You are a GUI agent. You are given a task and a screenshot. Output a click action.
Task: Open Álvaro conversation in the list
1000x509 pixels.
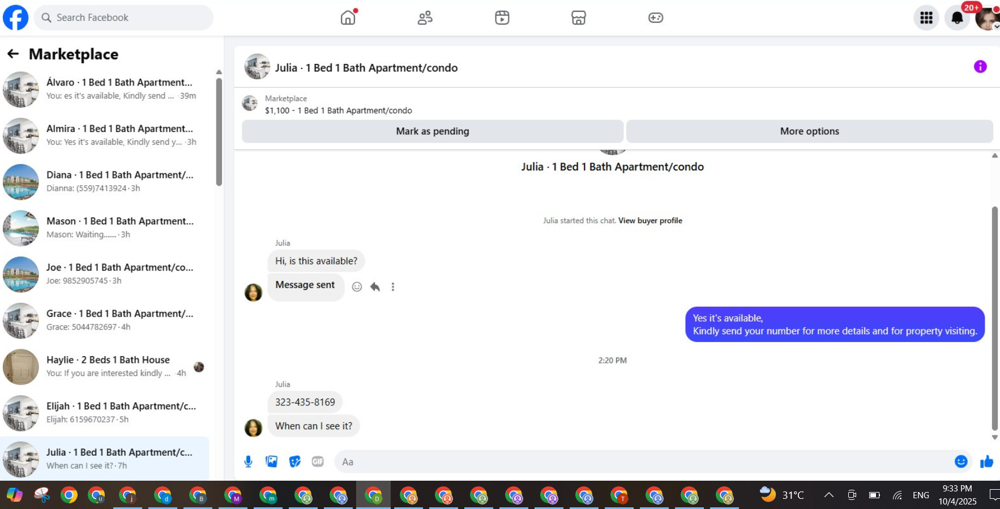click(x=105, y=89)
